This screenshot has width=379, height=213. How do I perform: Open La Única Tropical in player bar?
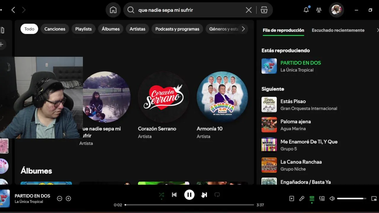point(29,202)
